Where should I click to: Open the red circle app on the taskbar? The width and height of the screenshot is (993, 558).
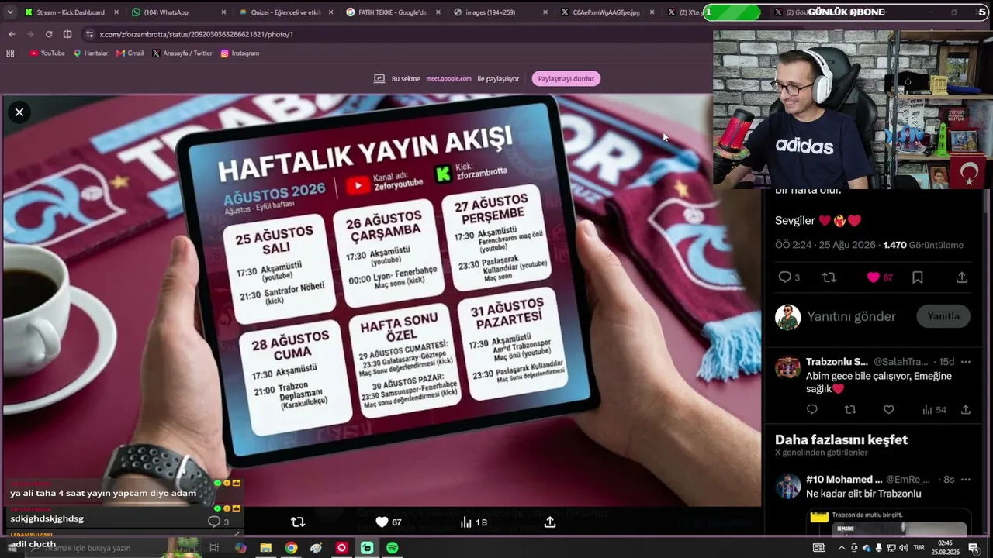(341, 548)
